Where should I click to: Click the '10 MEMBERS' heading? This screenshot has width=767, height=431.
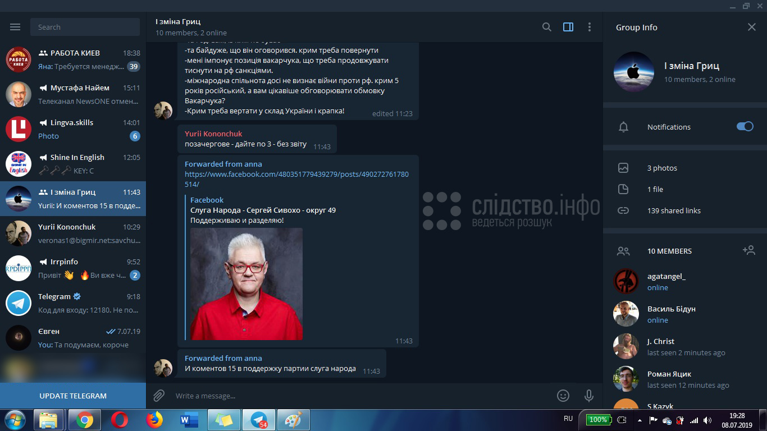pyautogui.click(x=669, y=251)
